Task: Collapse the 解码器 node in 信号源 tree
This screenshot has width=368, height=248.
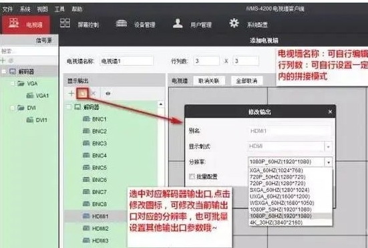Action: point(3,71)
